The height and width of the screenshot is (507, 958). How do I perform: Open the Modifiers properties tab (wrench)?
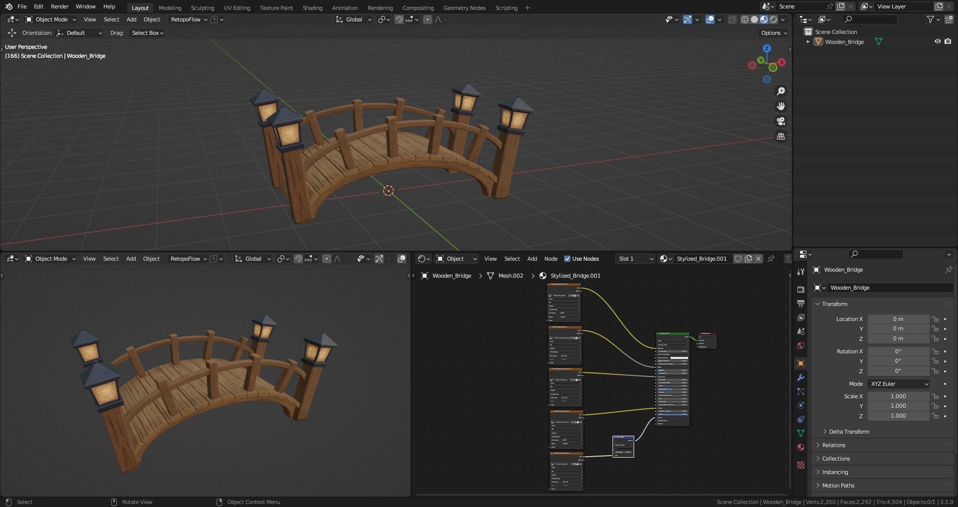(x=801, y=377)
